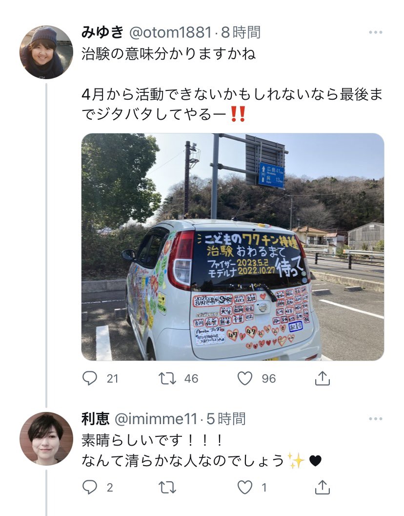404x516 pixels.
Task: Share 利恵's reply using share icon
Action: tap(323, 487)
